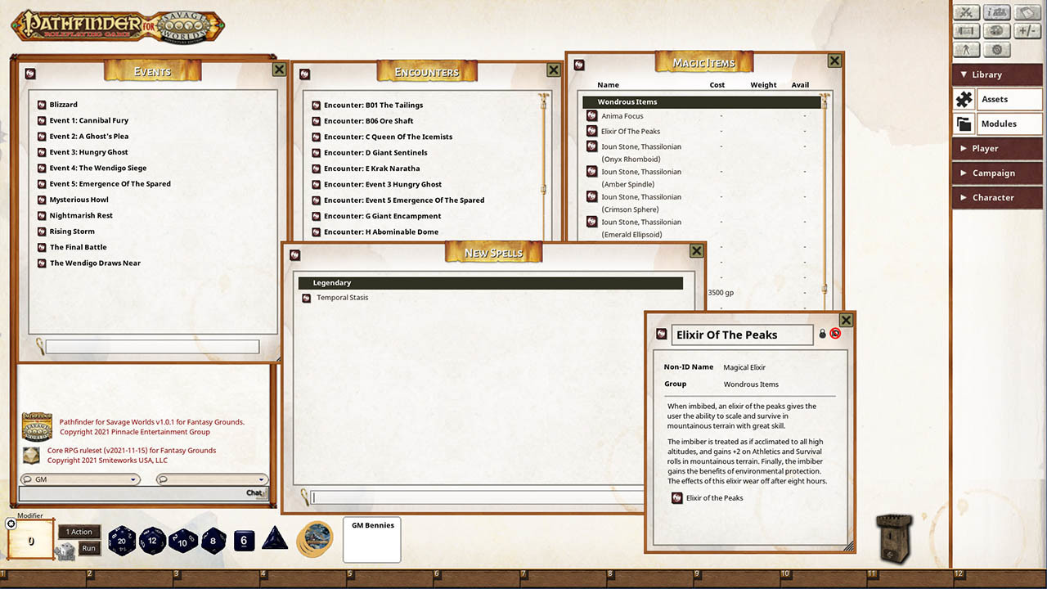Open the GM chat identity dropdown
Image resolution: width=1047 pixels, height=589 pixels.
click(x=79, y=479)
